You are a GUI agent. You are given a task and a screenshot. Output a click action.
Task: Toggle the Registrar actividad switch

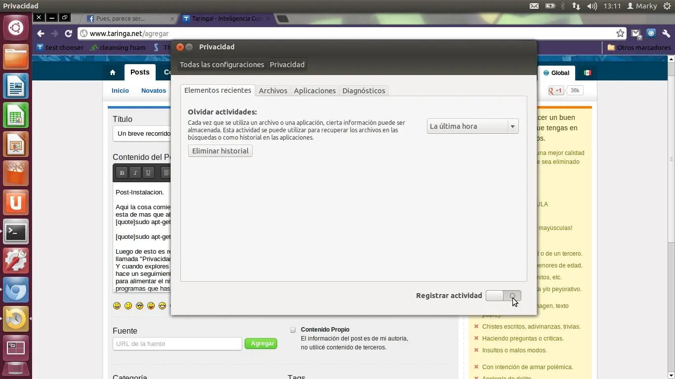point(503,296)
